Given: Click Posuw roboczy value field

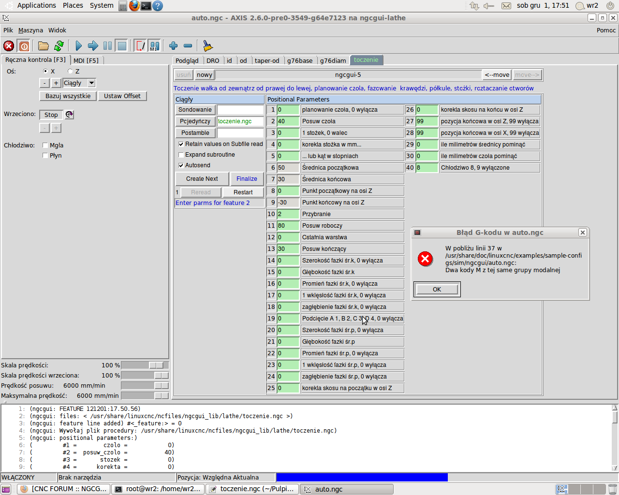Looking at the screenshot, I should 288,226.
